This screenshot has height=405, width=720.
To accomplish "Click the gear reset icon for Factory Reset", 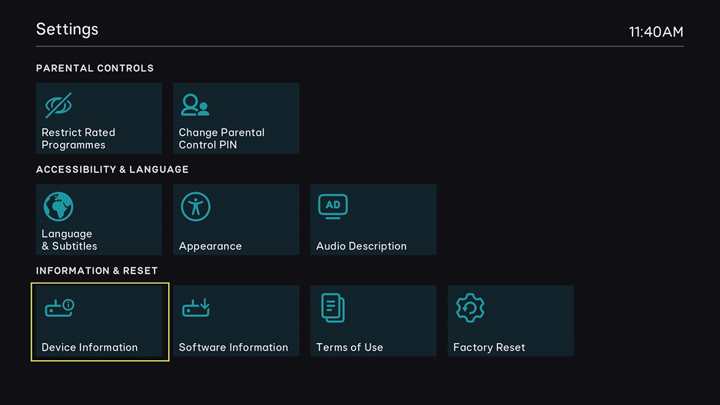I will pos(470,308).
